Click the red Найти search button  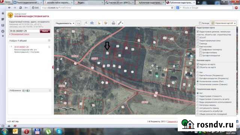45,31
